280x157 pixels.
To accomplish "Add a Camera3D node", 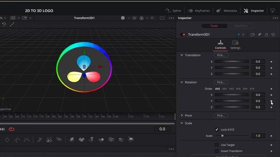I will pyautogui.click(x=111, y=140).
